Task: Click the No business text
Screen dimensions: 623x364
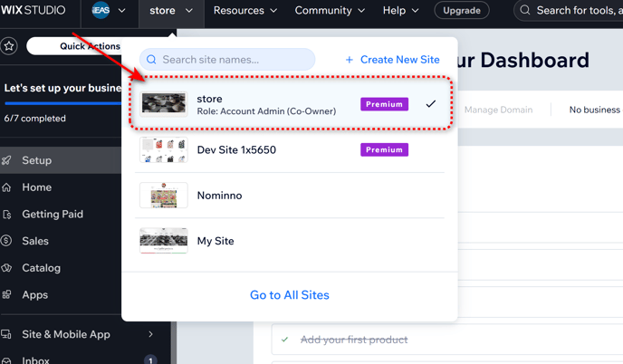Action: [595, 110]
